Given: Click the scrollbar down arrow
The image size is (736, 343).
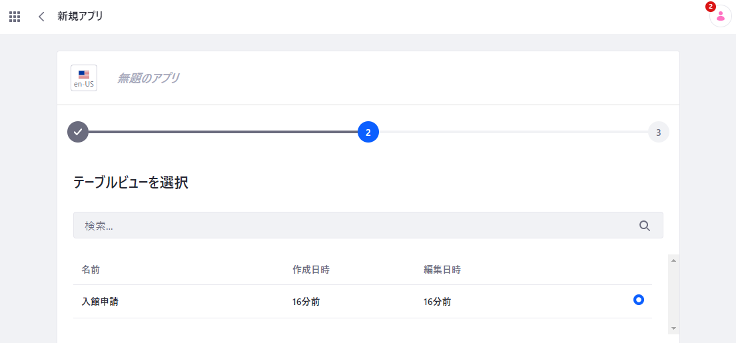Looking at the screenshot, I should pyautogui.click(x=673, y=328).
